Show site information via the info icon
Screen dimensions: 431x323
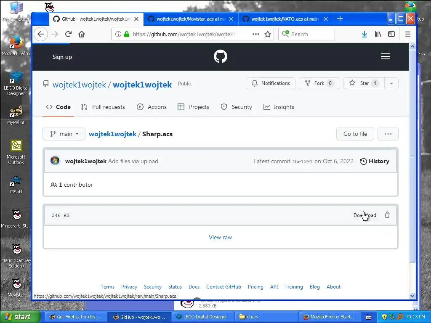click(118, 34)
